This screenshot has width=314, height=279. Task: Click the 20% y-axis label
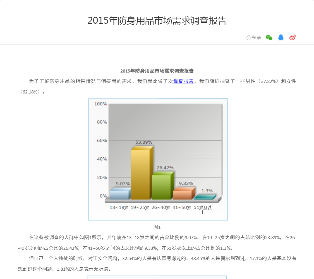pyautogui.click(x=102, y=177)
